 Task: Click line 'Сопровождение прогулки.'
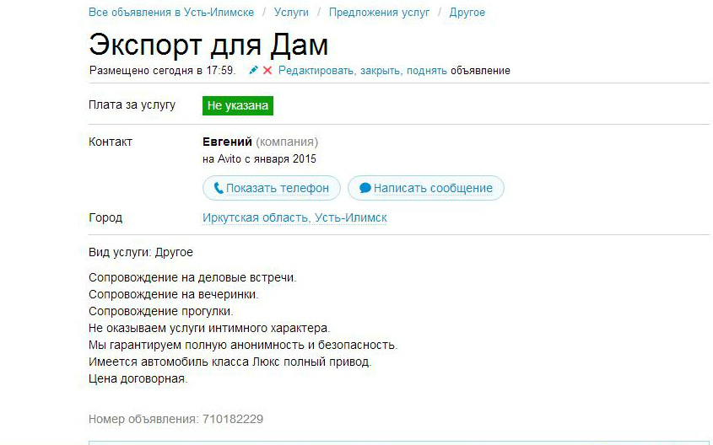point(161,312)
